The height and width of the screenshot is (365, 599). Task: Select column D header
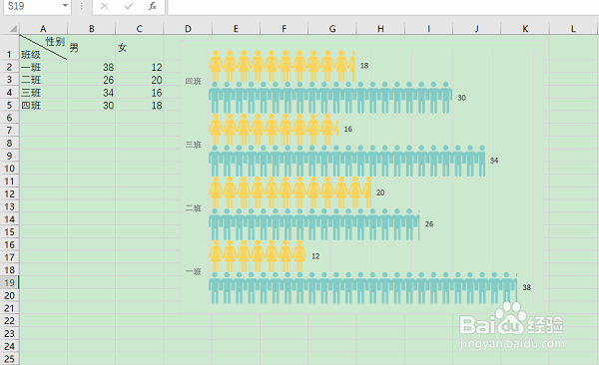(x=188, y=29)
